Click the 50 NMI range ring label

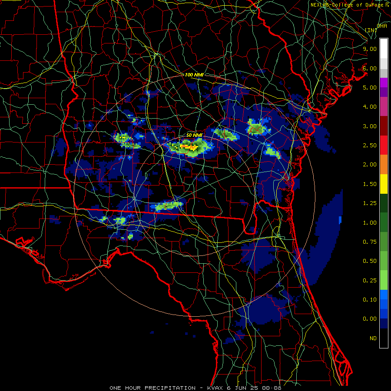(194, 135)
